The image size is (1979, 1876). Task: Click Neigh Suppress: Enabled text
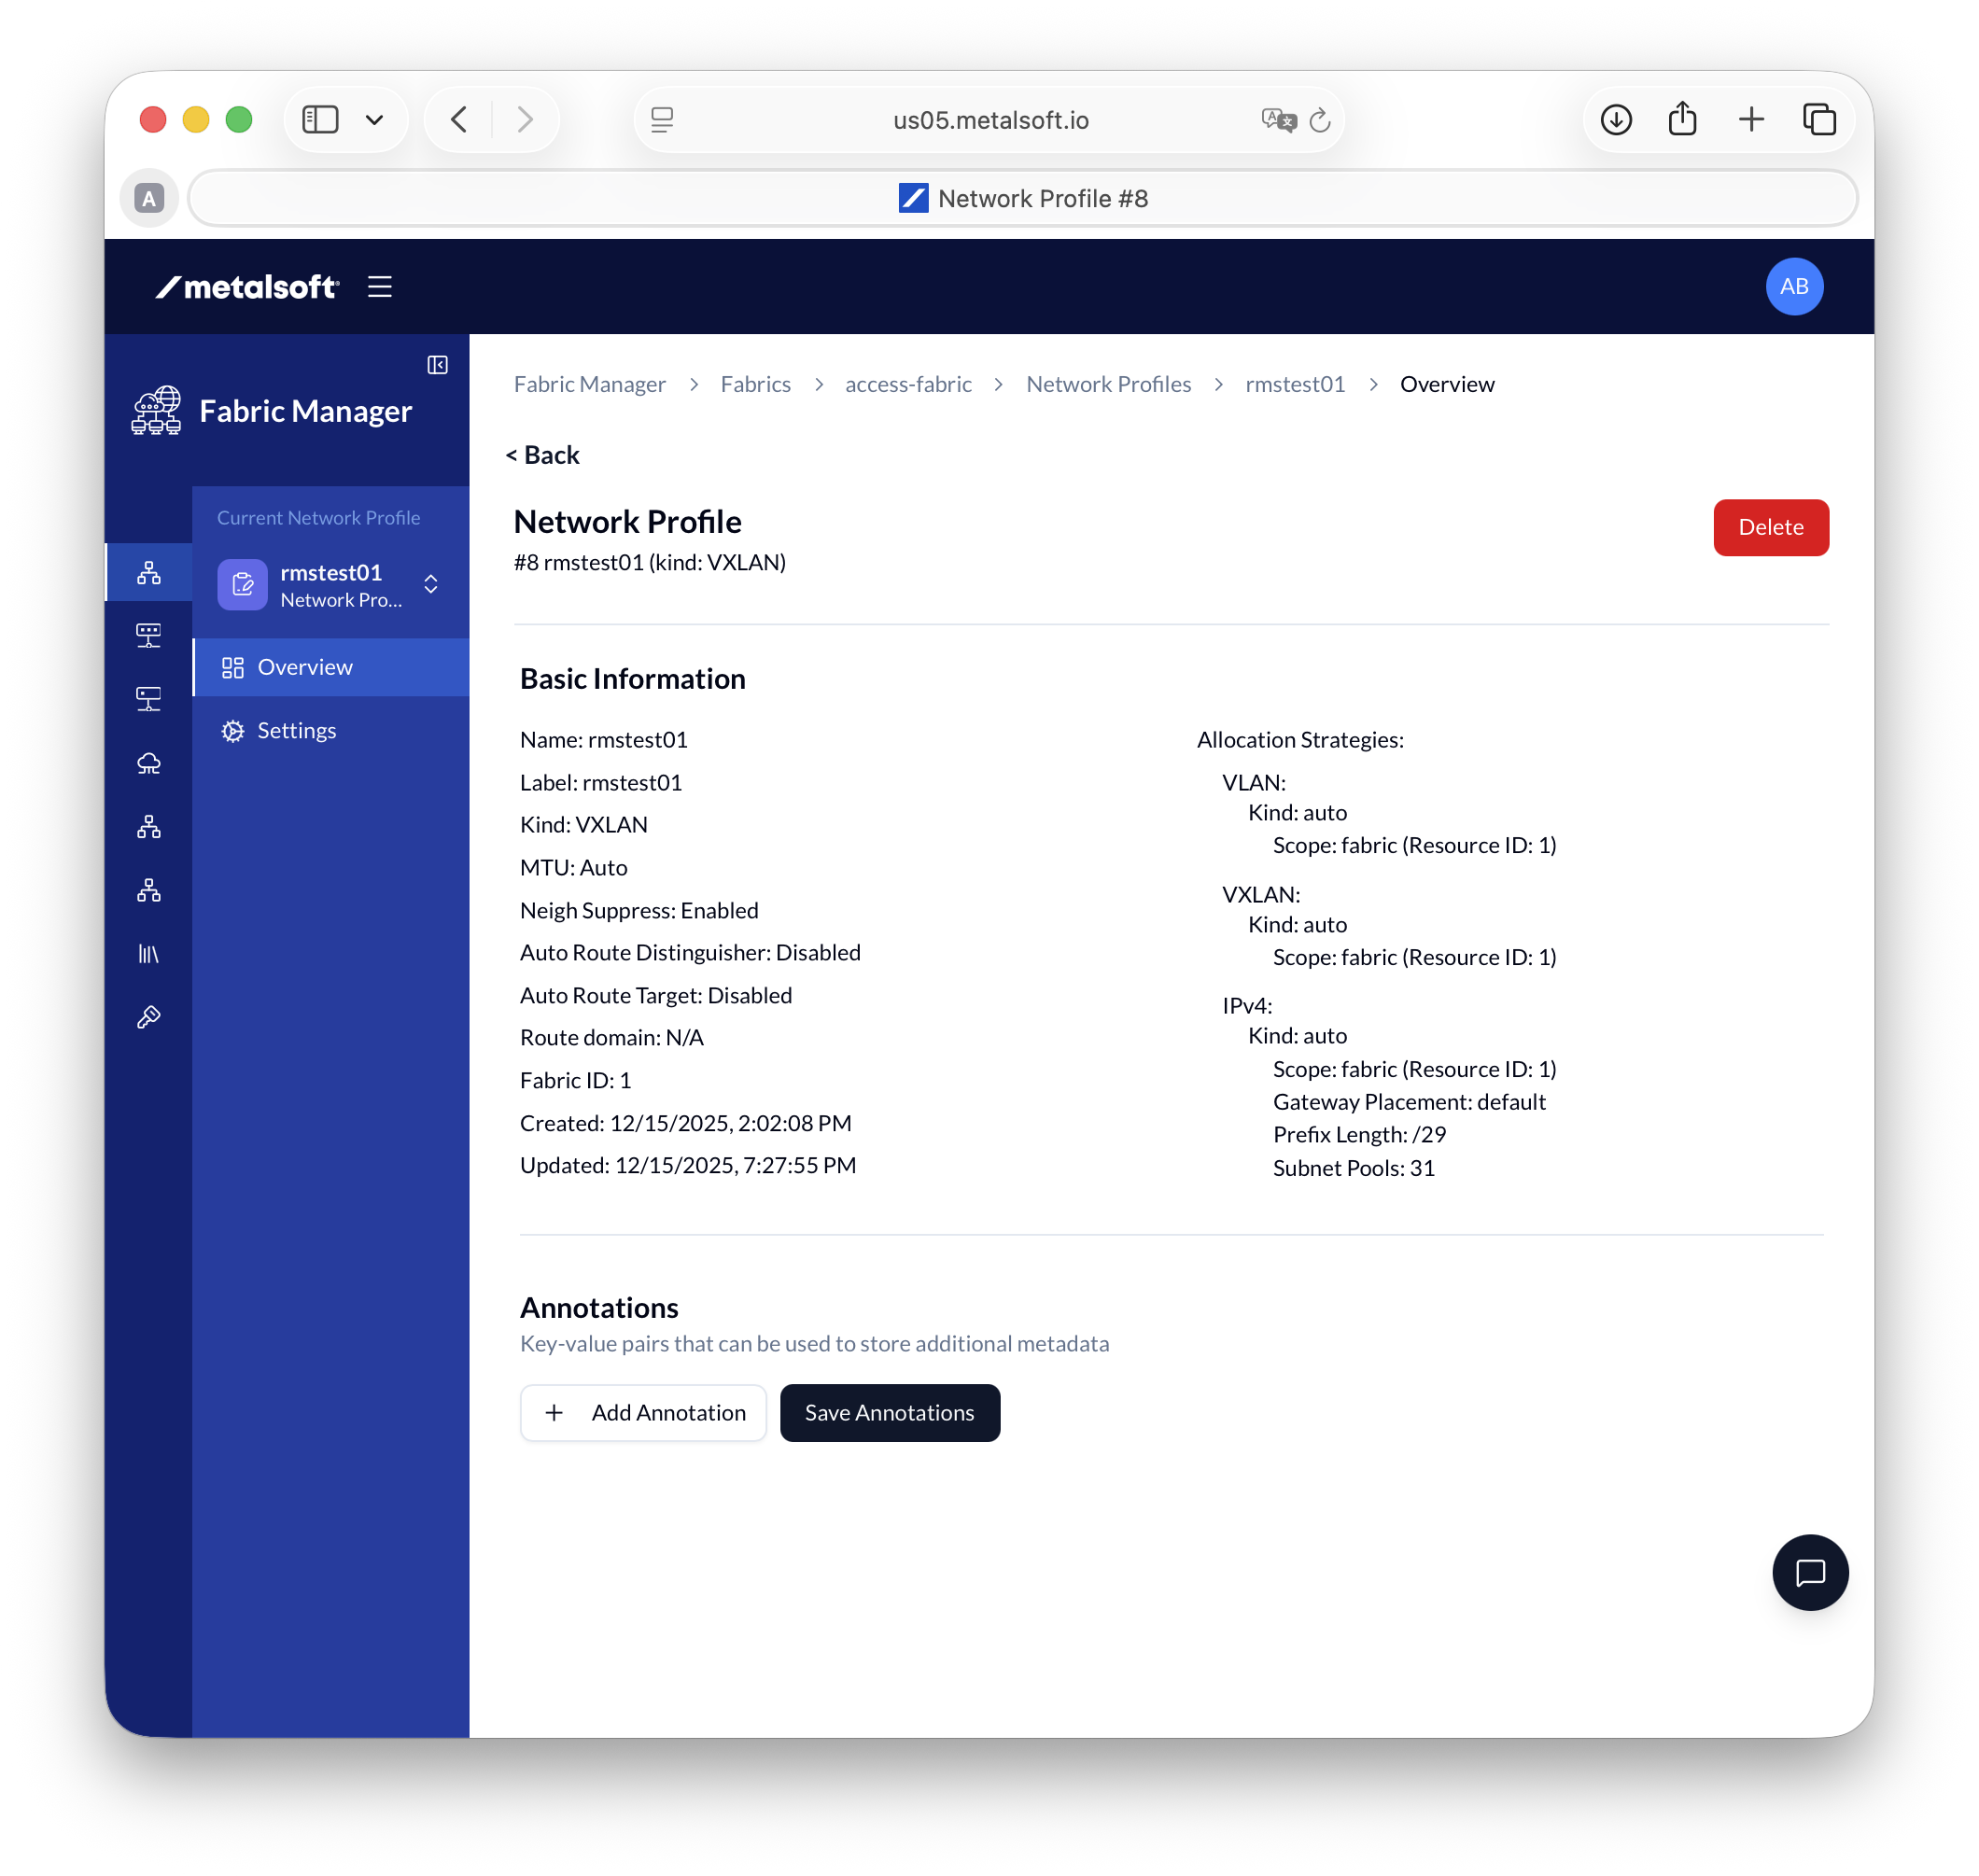(x=639, y=910)
